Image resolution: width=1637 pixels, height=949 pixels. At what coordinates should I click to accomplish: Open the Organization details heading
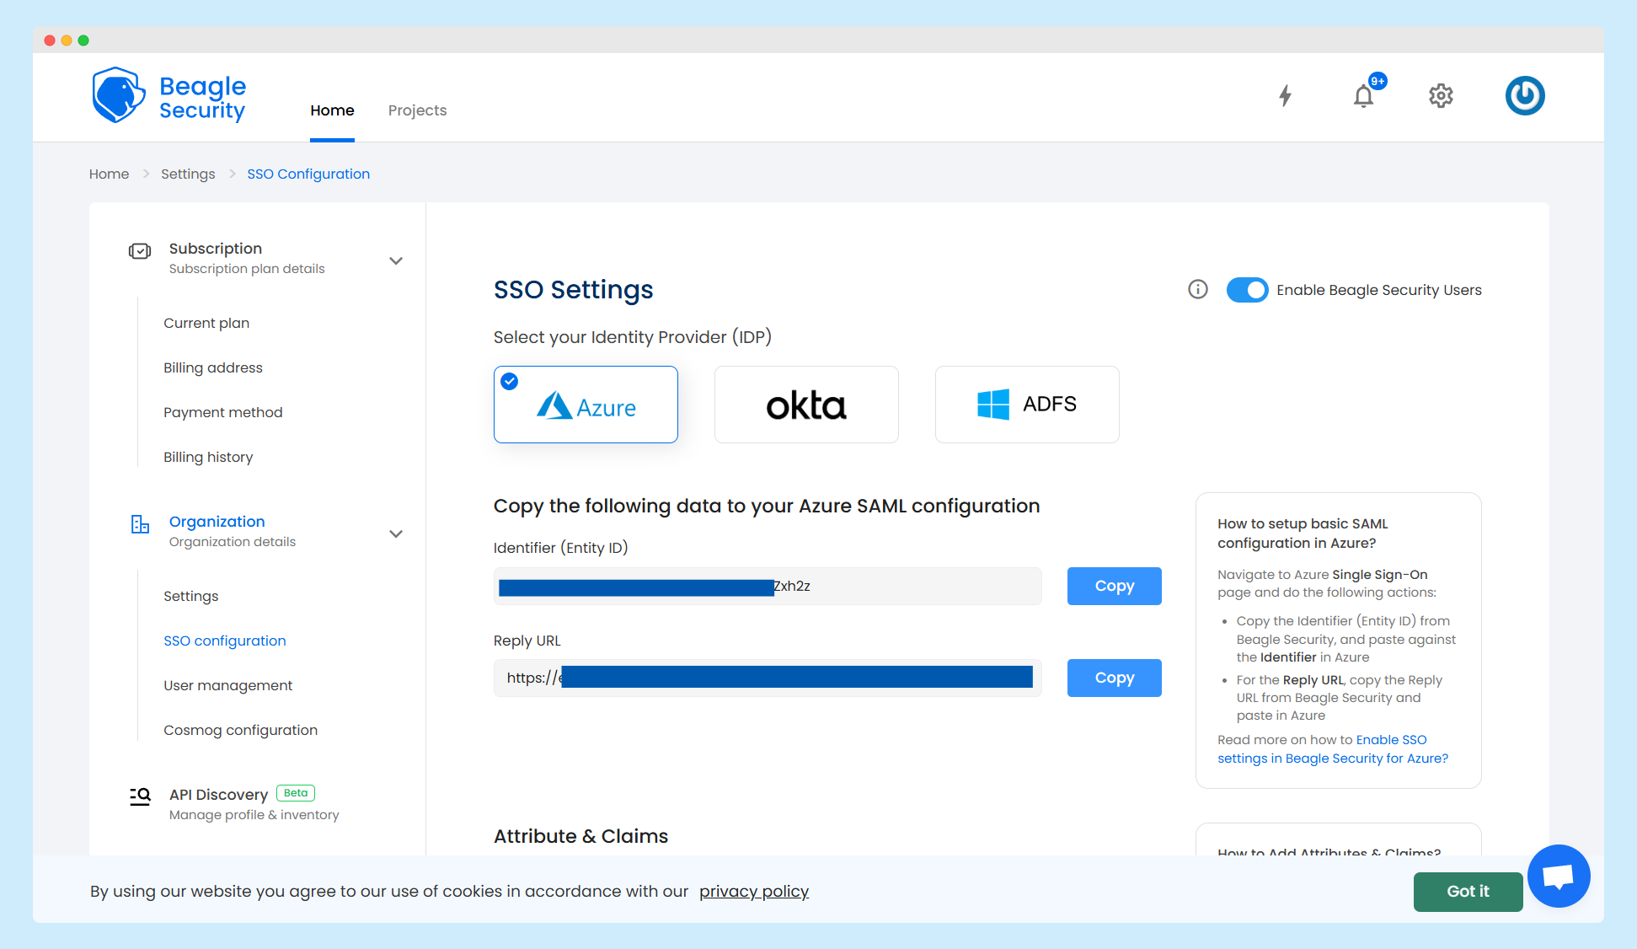click(233, 531)
